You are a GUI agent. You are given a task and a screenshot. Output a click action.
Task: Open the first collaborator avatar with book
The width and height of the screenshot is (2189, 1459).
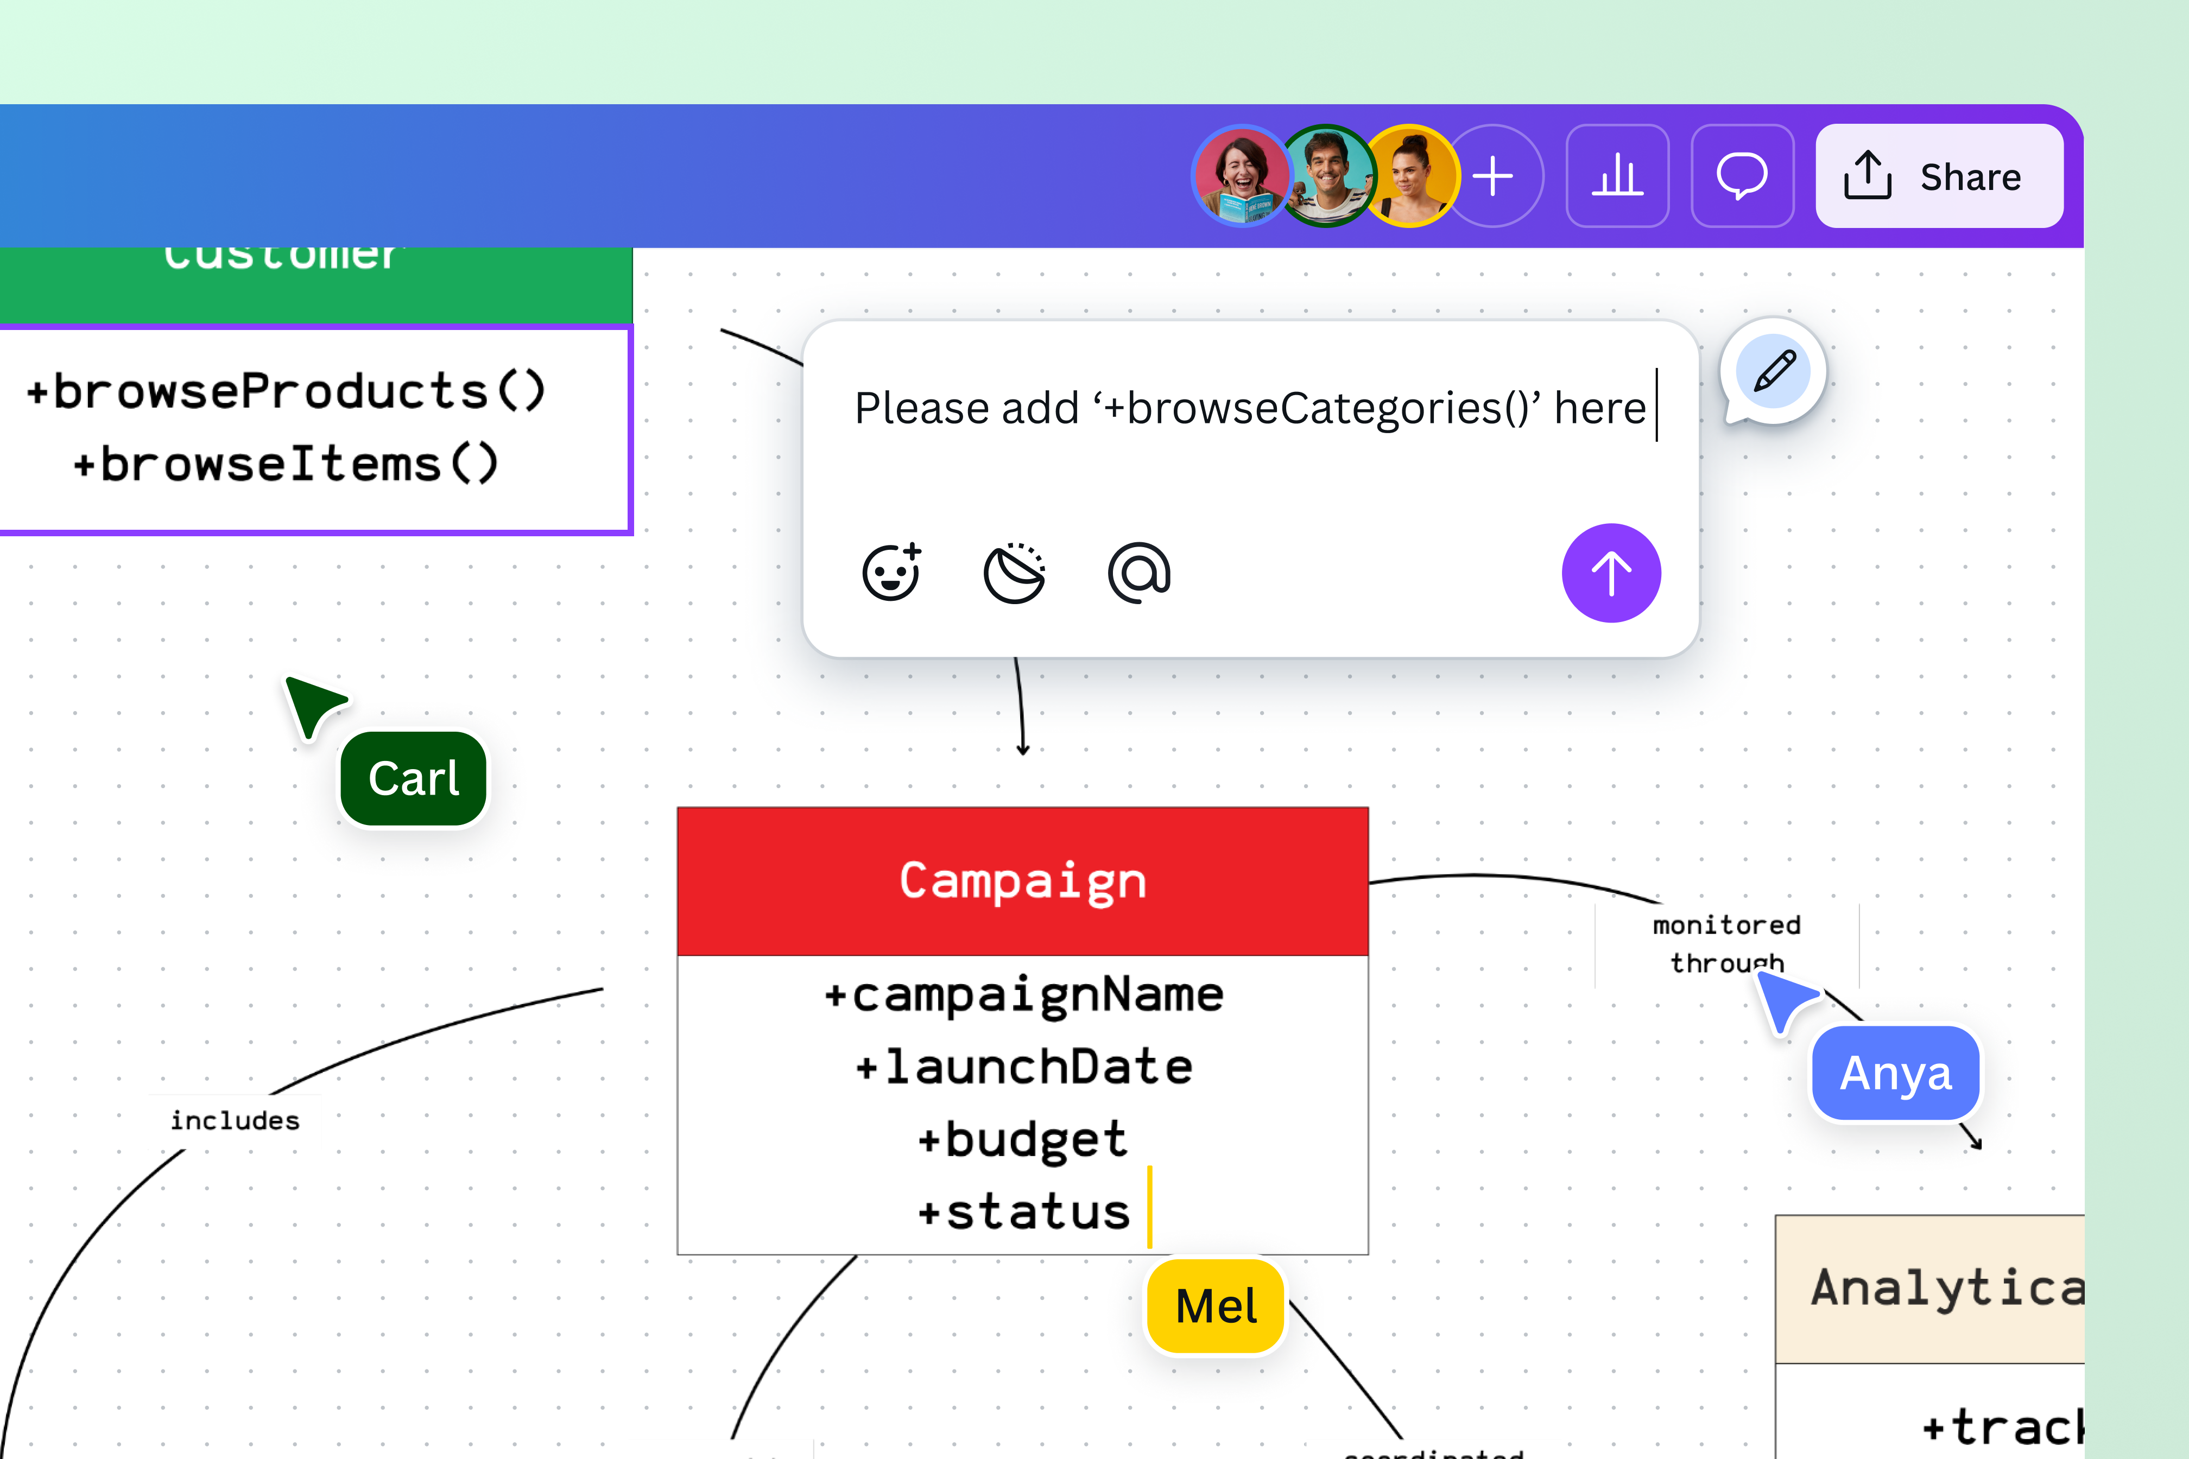(1242, 176)
